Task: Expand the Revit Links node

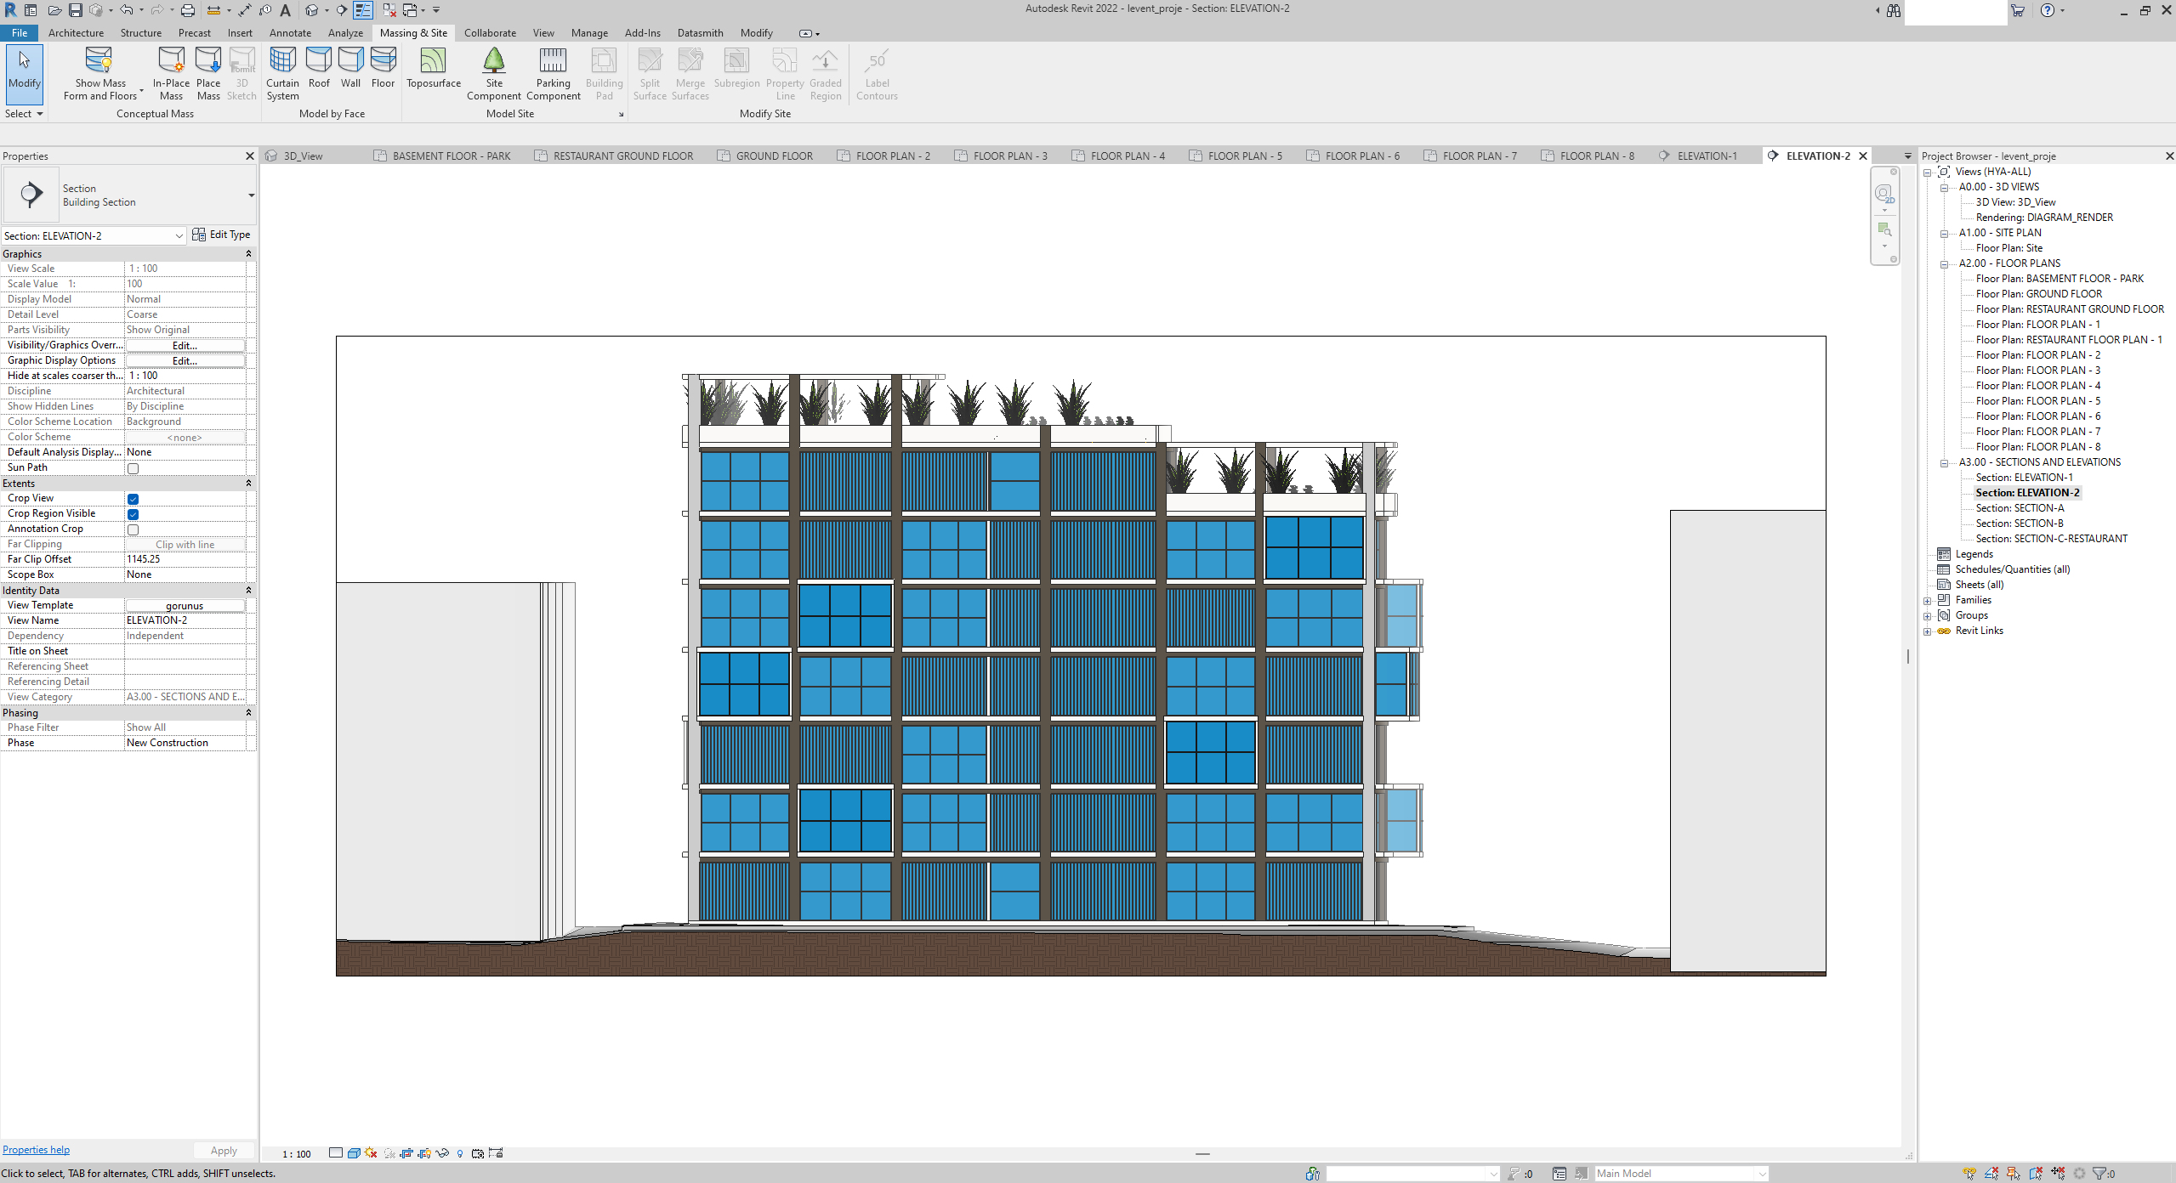Action: pos(1928,631)
